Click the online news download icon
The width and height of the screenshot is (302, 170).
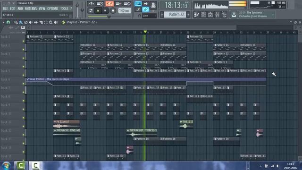tap(234, 15)
